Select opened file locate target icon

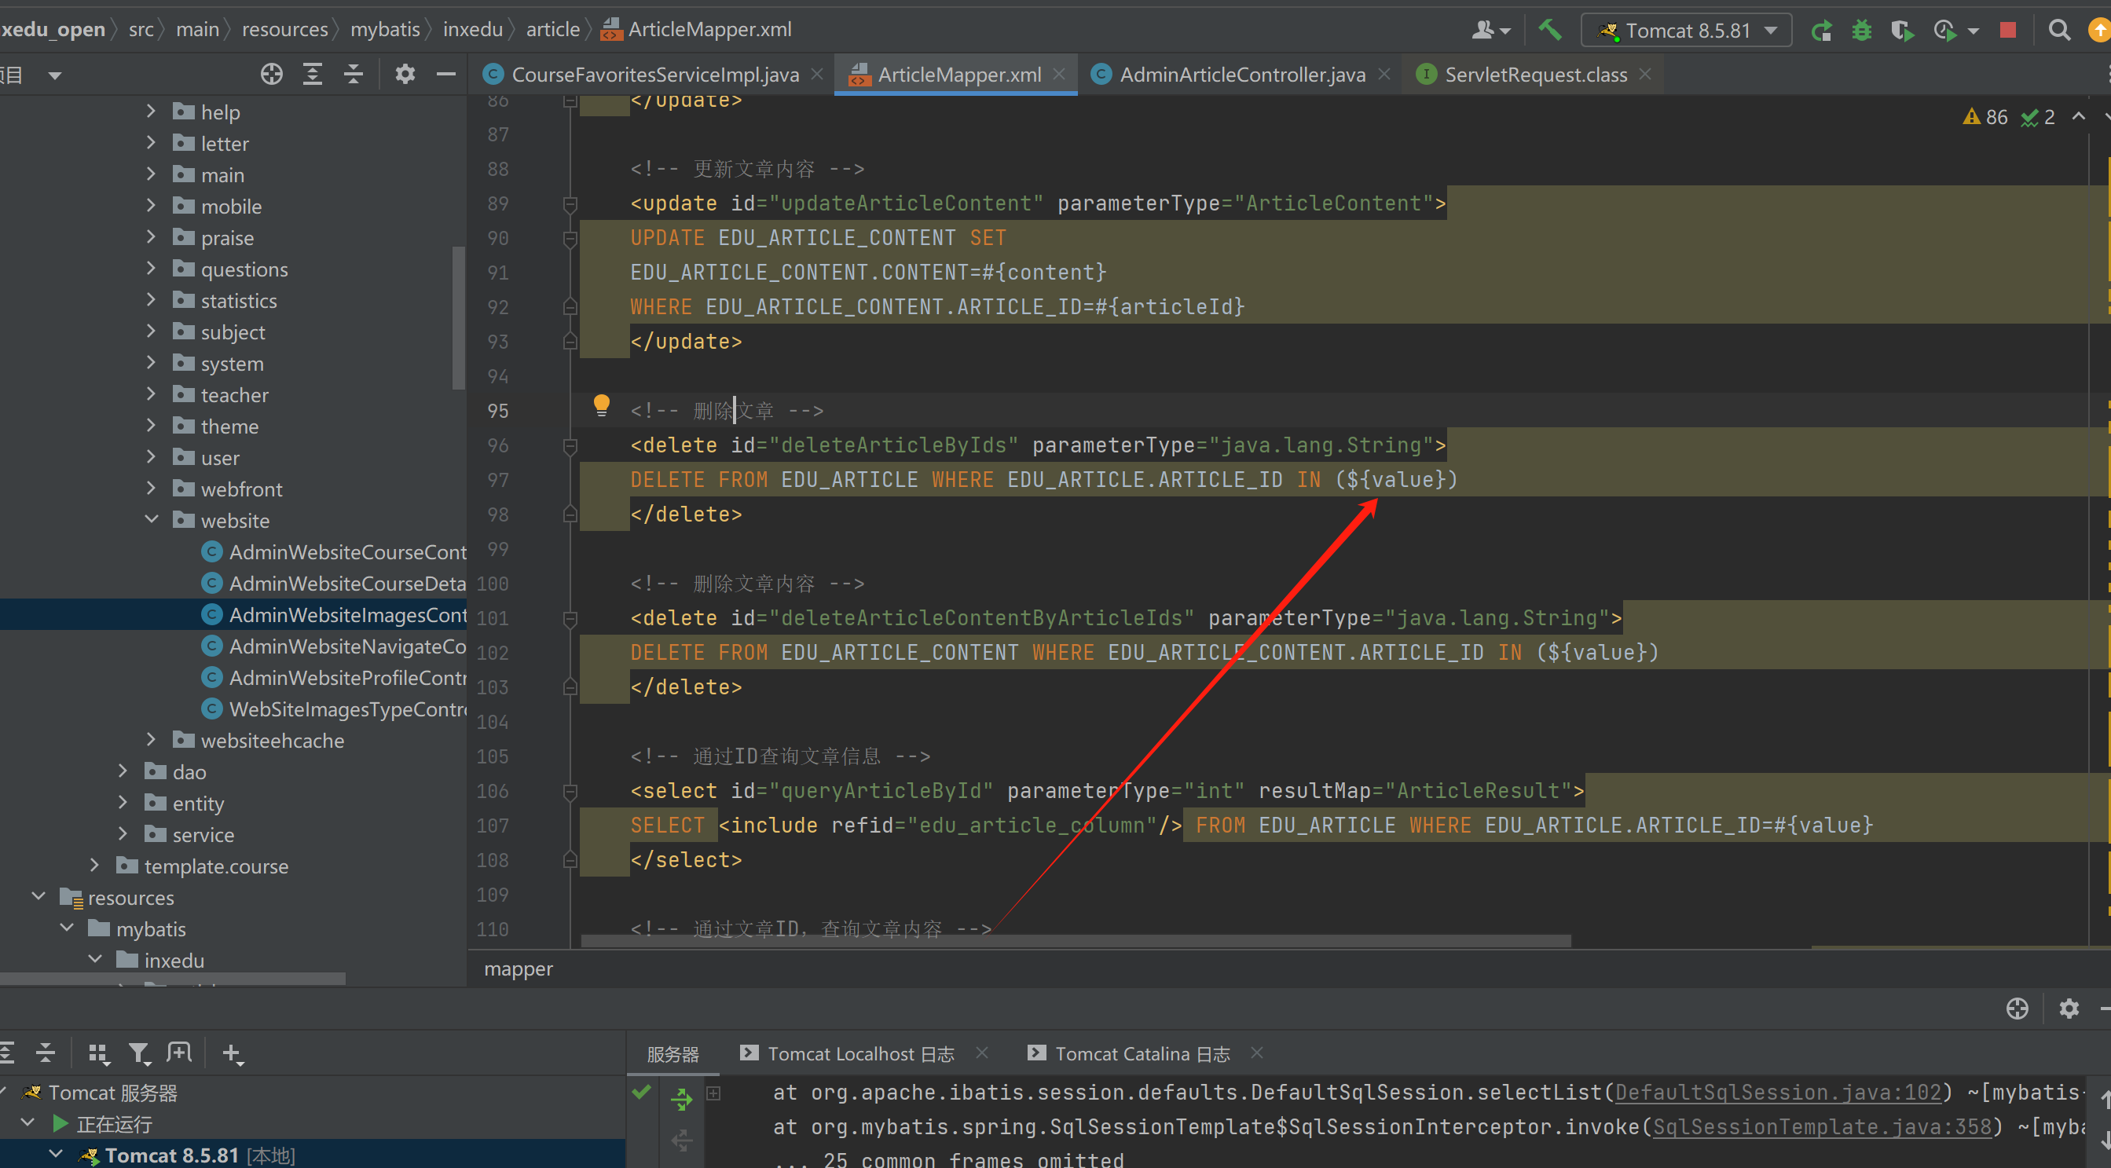(x=271, y=75)
